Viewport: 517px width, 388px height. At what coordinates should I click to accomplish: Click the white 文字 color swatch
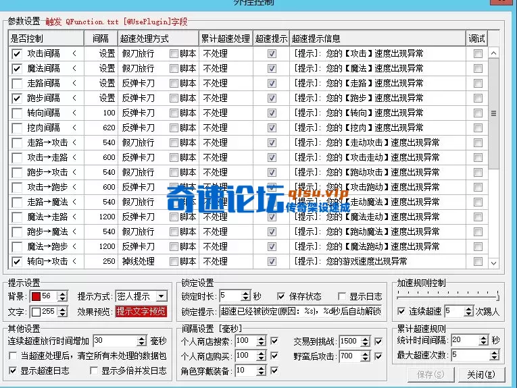36,312
